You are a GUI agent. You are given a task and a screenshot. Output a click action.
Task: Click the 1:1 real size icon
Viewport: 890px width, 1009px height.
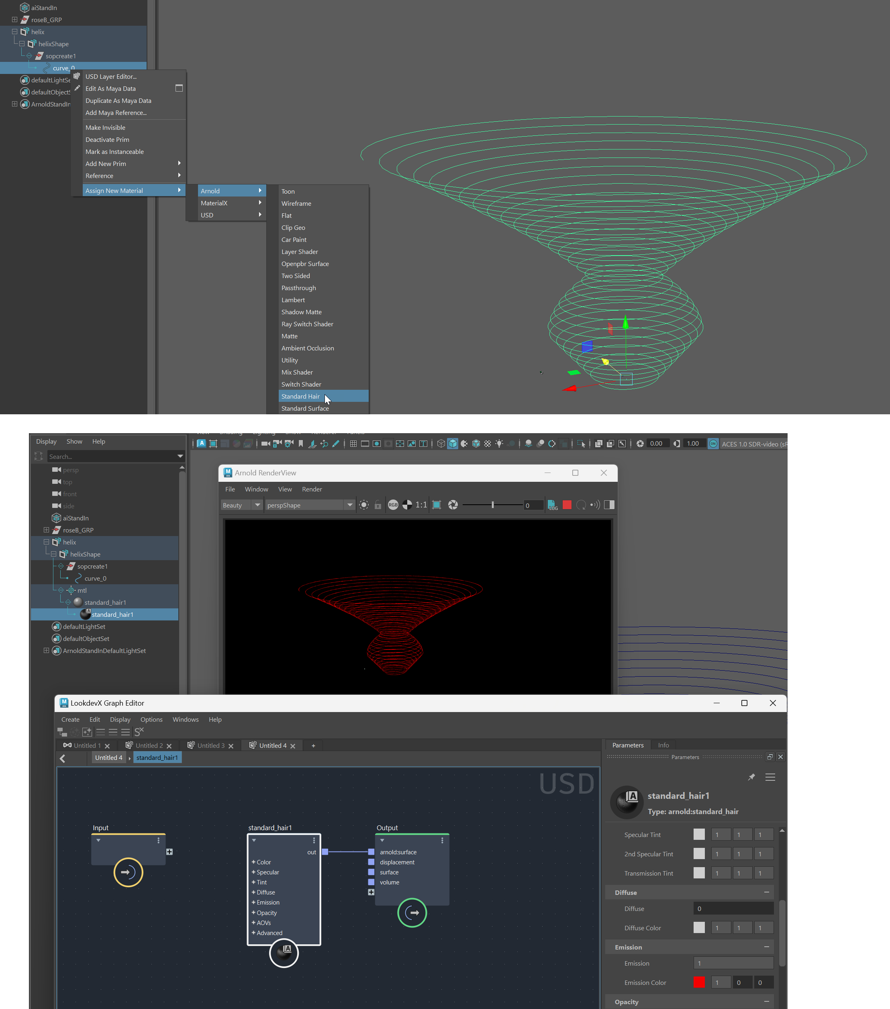click(421, 505)
